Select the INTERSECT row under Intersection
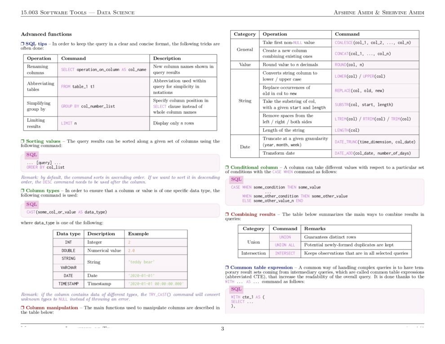Image resolution: width=445 pixels, height=344 pixels. coord(285,253)
